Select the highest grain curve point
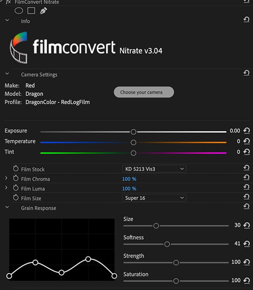 tap(88, 259)
